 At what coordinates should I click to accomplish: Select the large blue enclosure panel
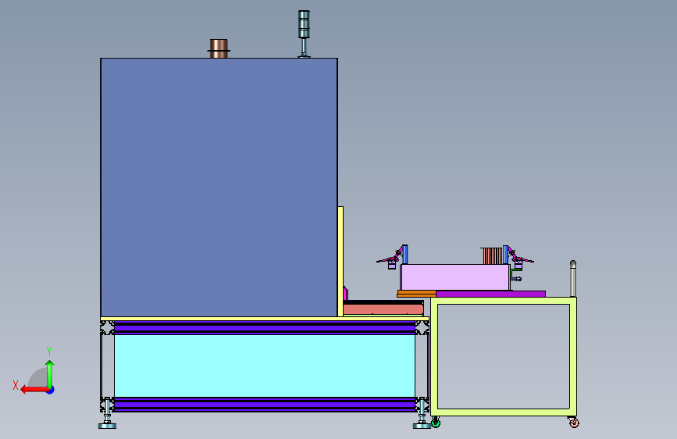click(x=219, y=187)
